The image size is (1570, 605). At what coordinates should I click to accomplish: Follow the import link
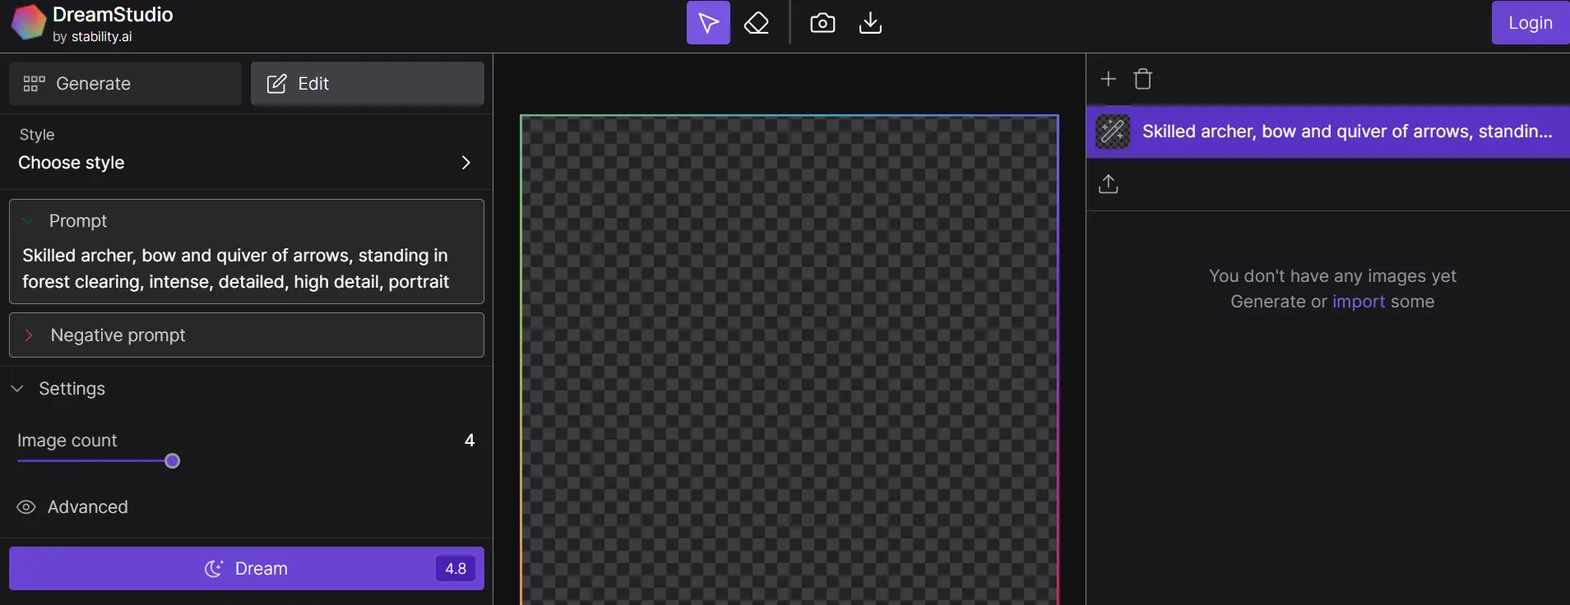point(1359,302)
